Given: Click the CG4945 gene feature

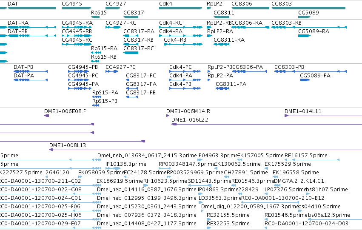Looking at the screenshot, I should pyautogui.click(x=77, y=8).
